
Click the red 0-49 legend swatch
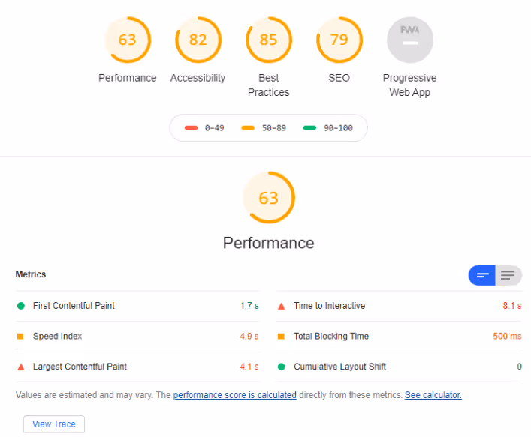click(x=191, y=127)
